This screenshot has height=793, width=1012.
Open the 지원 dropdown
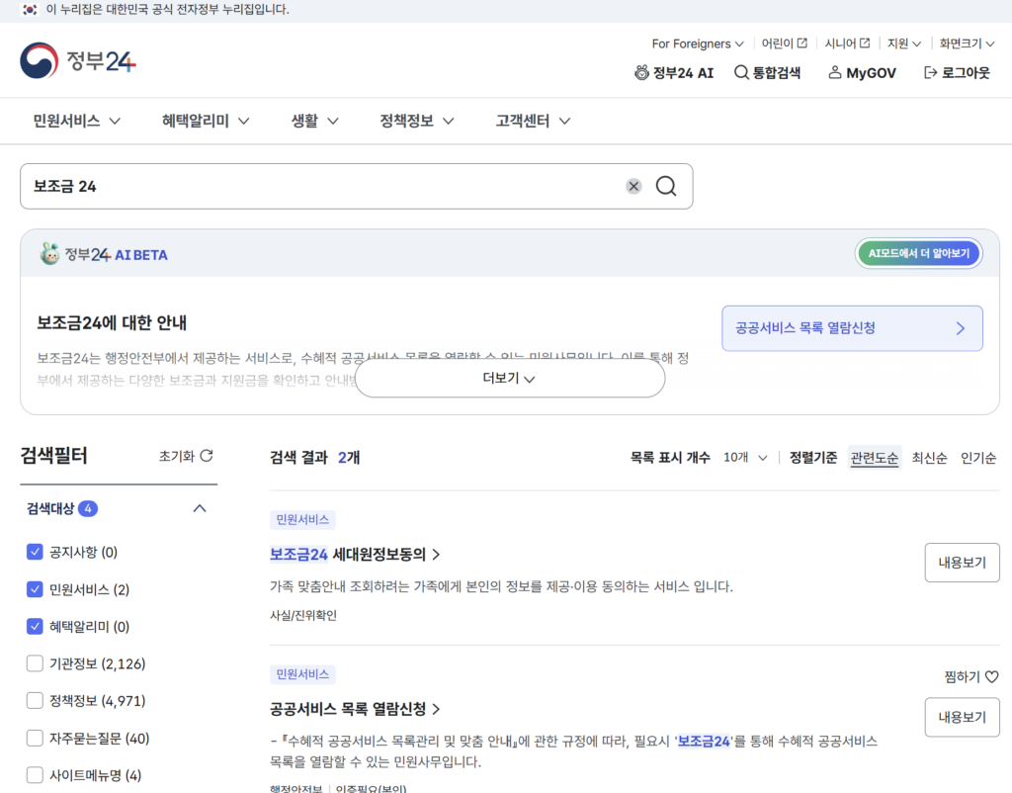click(x=903, y=44)
